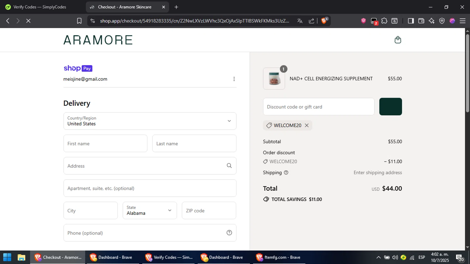This screenshot has width=470, height=264.
Task: Open the Country/Region dropdown
Action: [x=150, y=121]
